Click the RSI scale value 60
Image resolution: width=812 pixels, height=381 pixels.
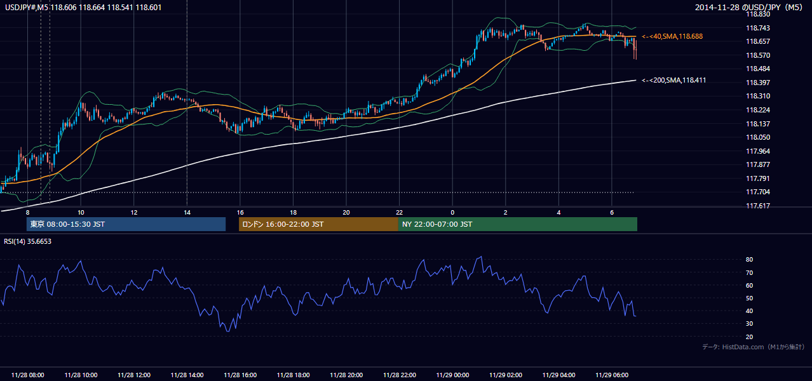click(x=749, y=285)
